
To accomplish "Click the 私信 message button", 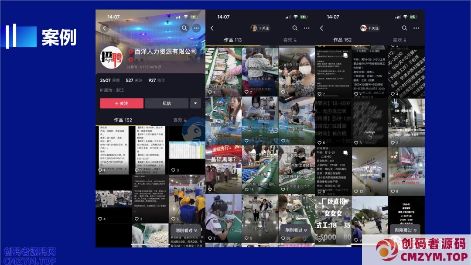I will click(x=167, y=103).
